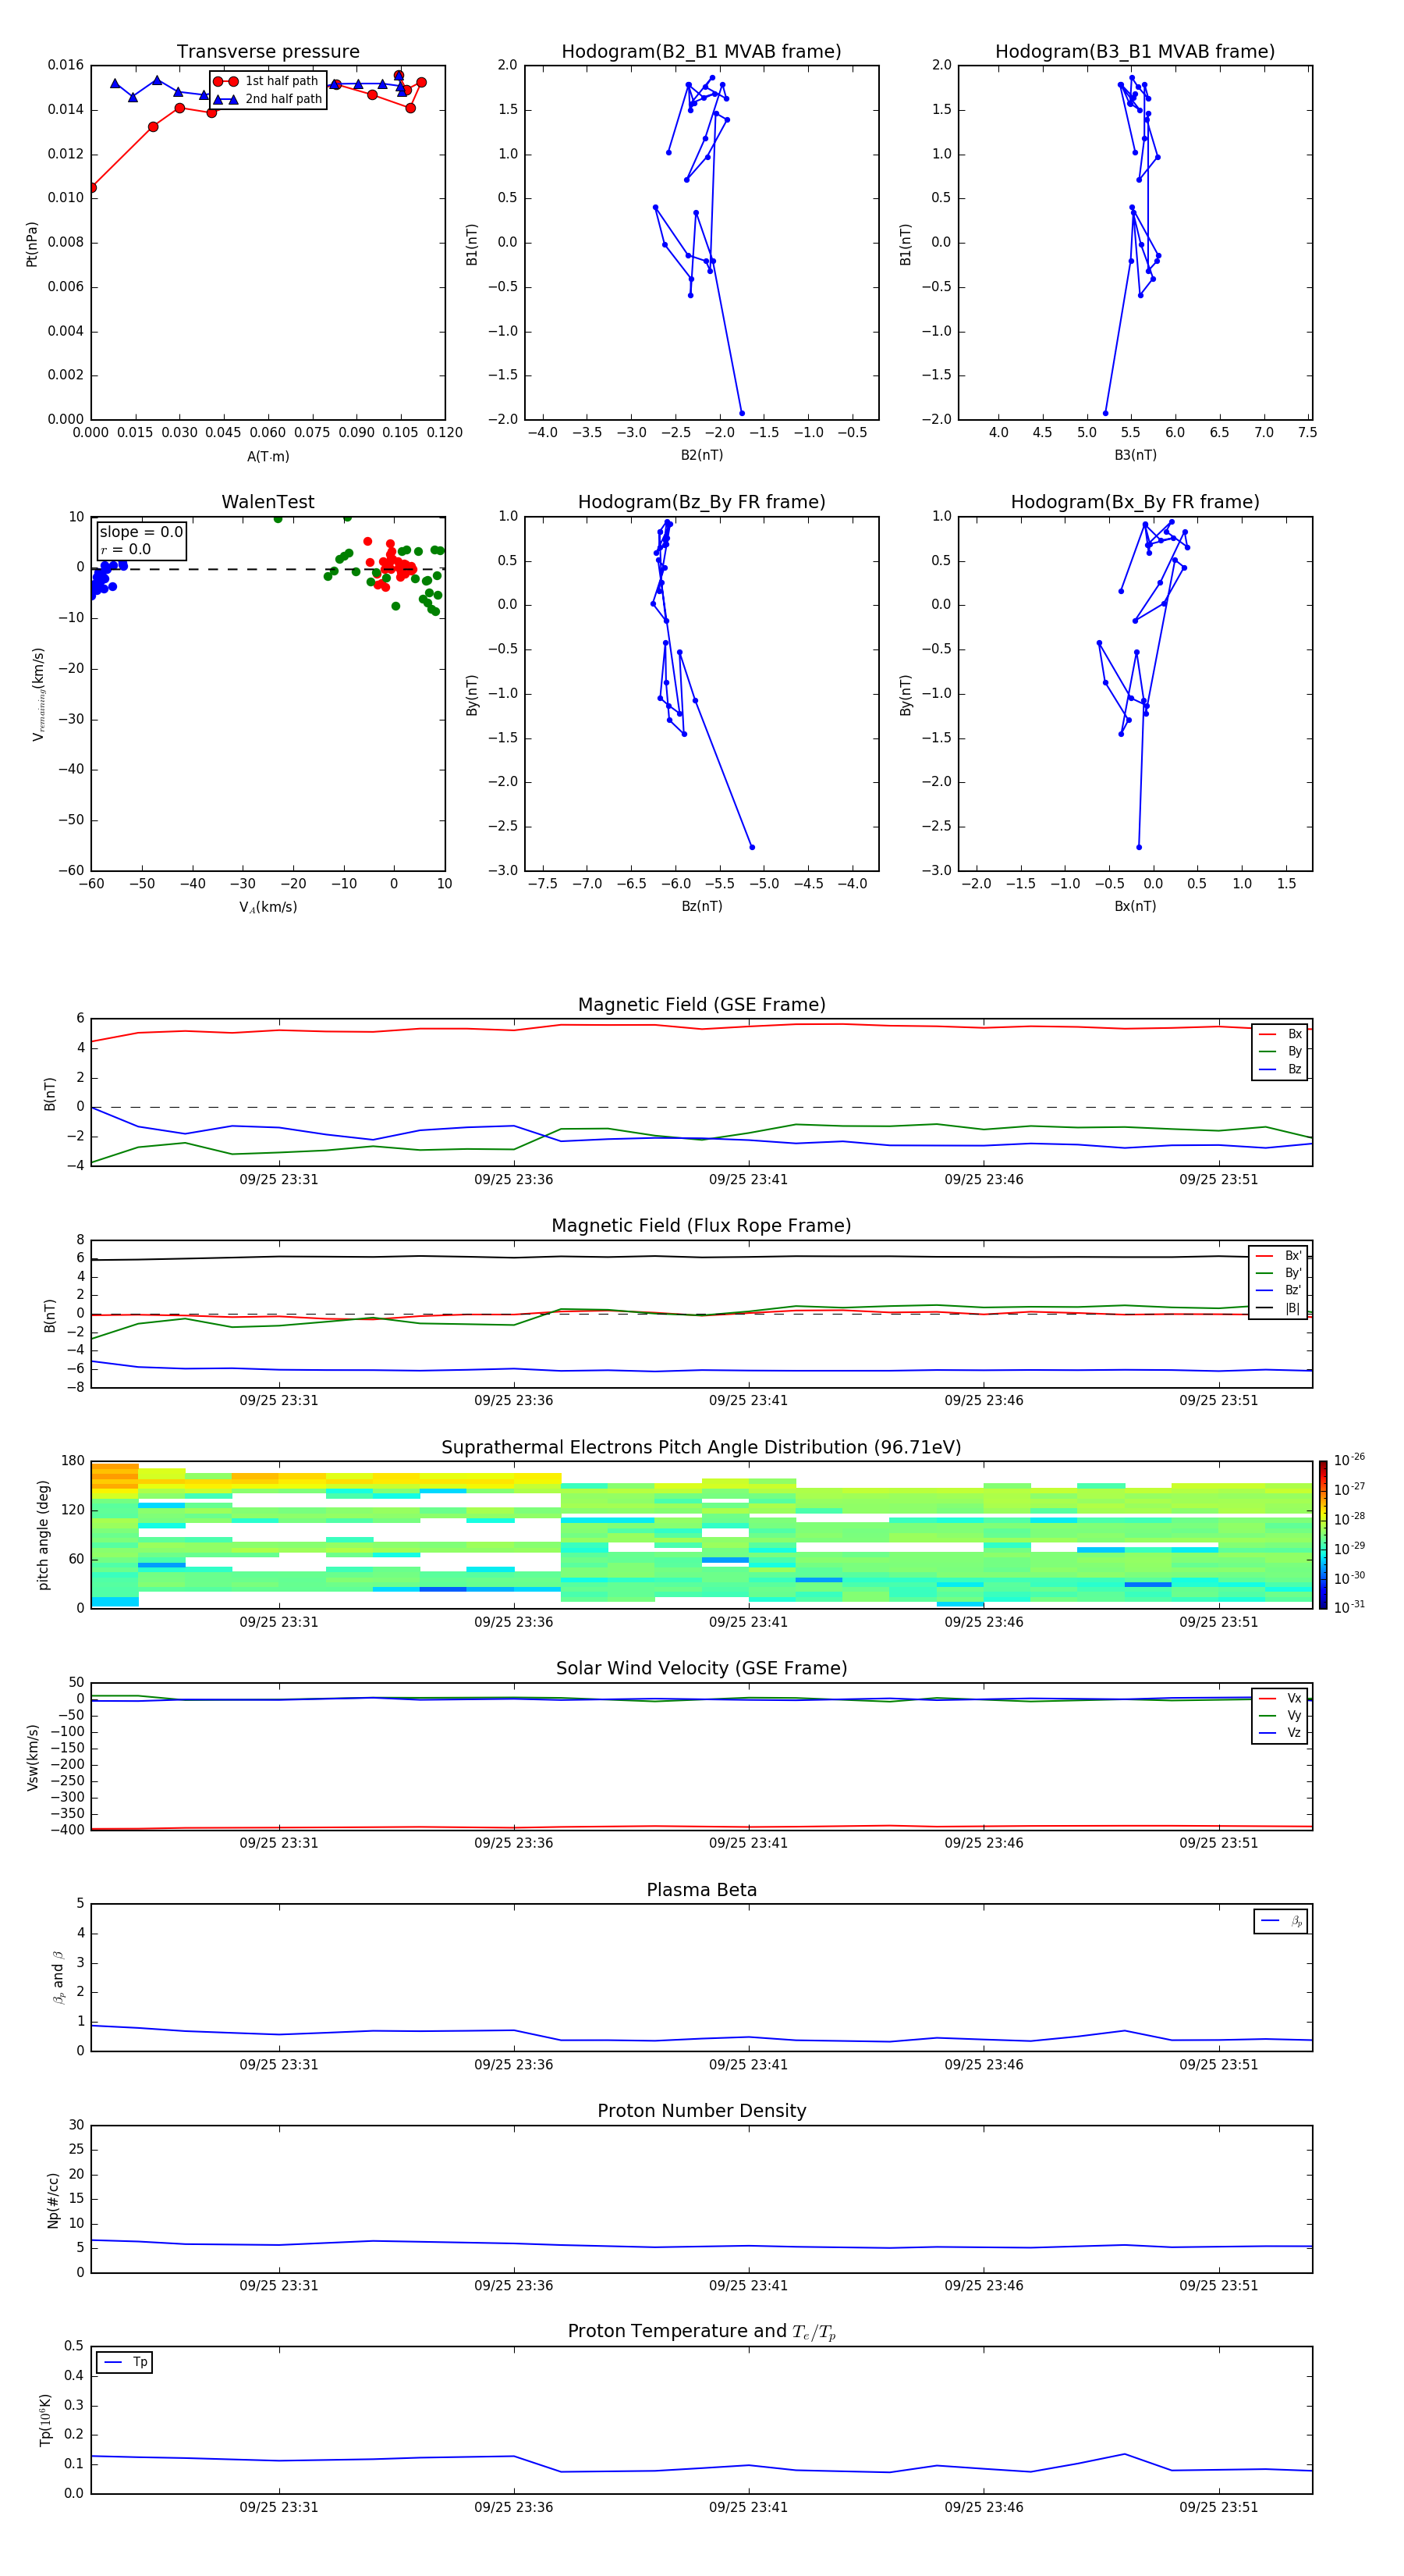Click |B| legend entry in Flux Rope panel
1404x2576 pixels.
[1278, 1308]
